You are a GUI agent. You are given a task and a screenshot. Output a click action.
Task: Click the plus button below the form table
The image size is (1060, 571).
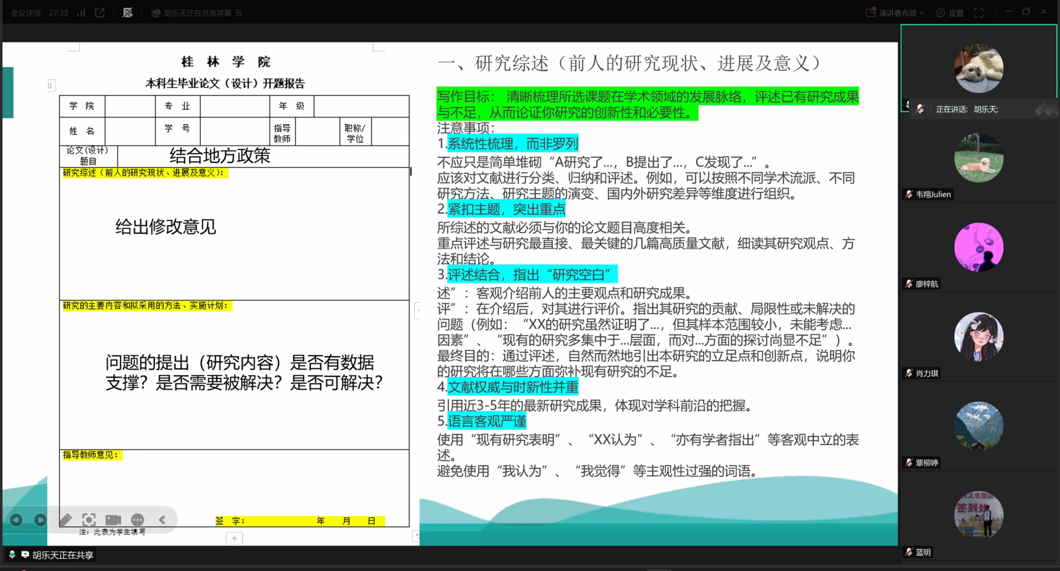234,538
